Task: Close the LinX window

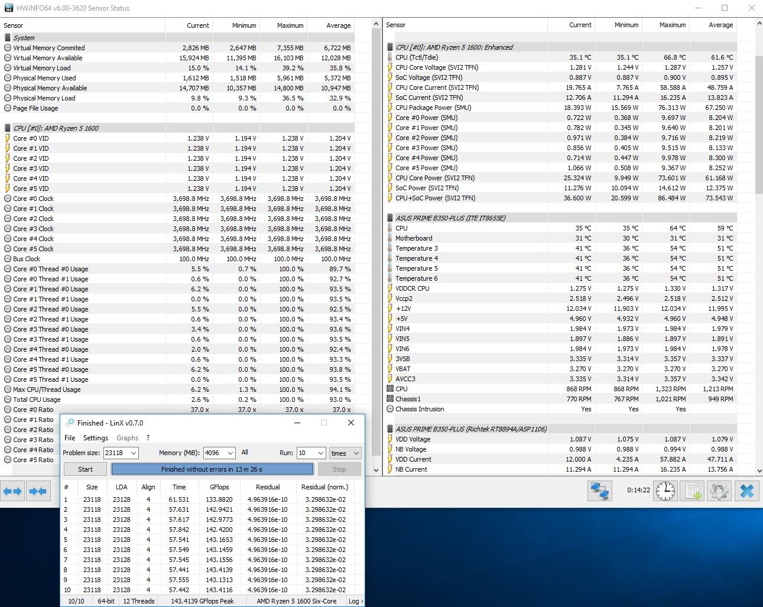Action: tap(351, 423)
